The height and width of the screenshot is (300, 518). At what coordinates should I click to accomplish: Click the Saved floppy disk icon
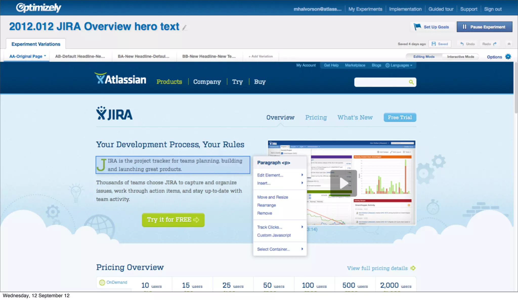click(x=434, y=44)
